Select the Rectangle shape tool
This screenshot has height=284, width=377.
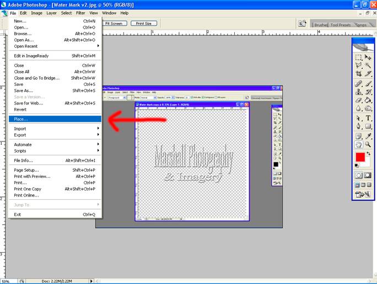coord(368,126)
